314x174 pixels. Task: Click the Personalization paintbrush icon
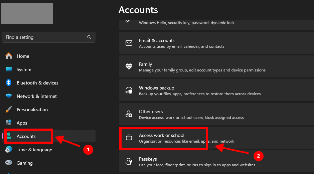pyautogui.click(x=9, y=110)
